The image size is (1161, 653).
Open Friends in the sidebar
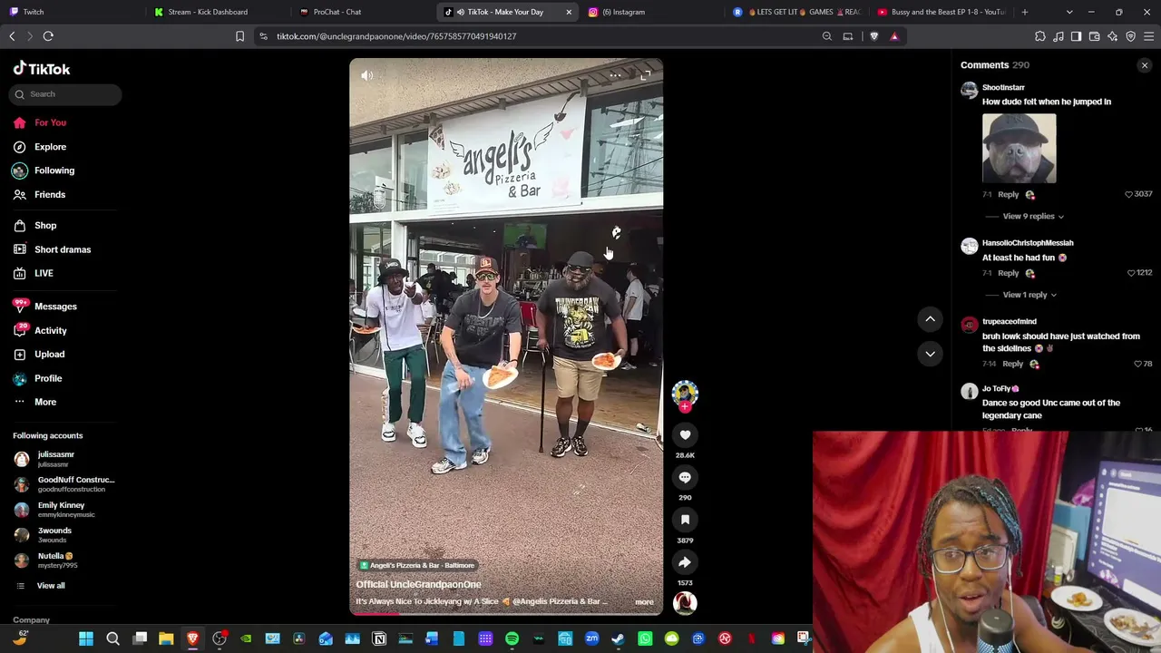click(50, 195)
